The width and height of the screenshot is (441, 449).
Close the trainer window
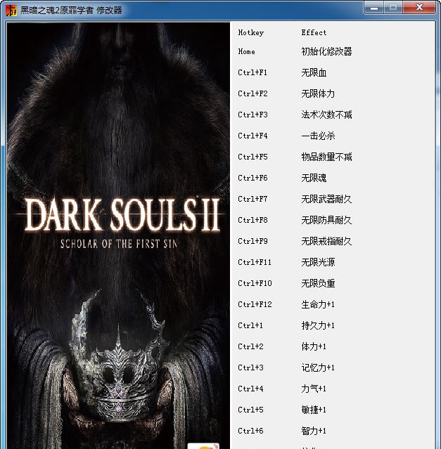(x=419, y=8)
